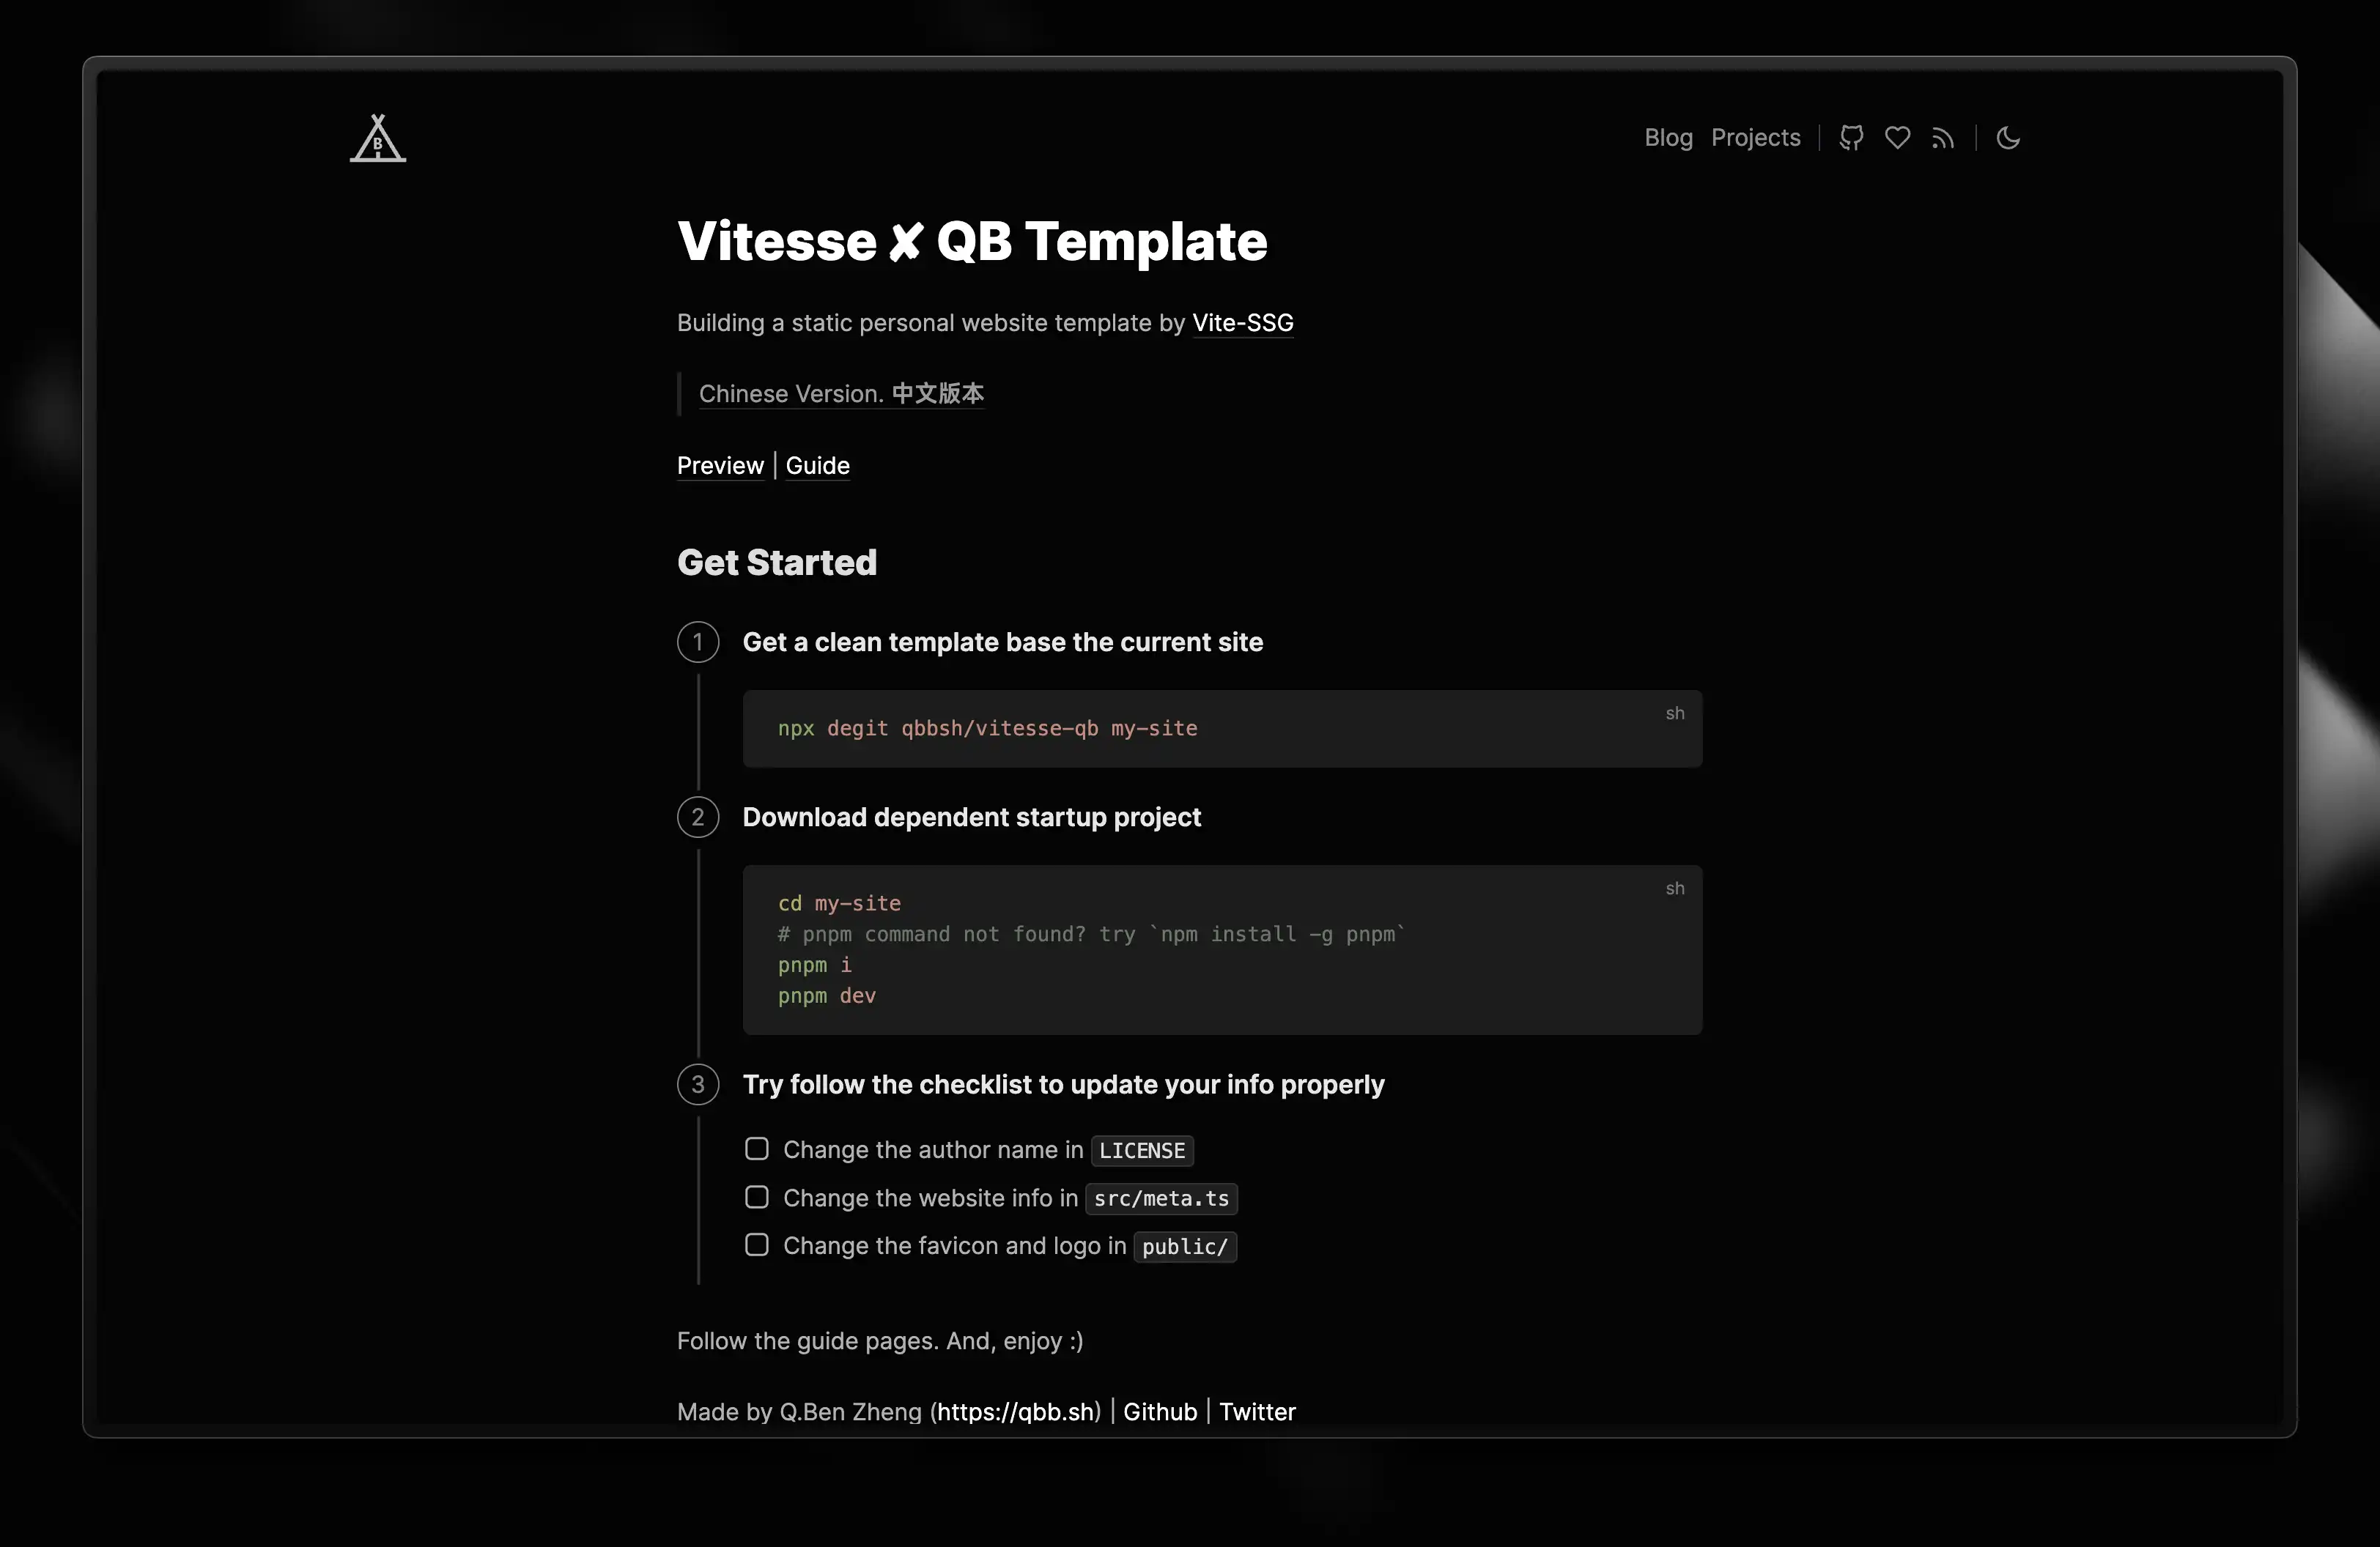The image size is (2380, 1547).
Task: Click the site logo icon
Action: tap(378, 138)
